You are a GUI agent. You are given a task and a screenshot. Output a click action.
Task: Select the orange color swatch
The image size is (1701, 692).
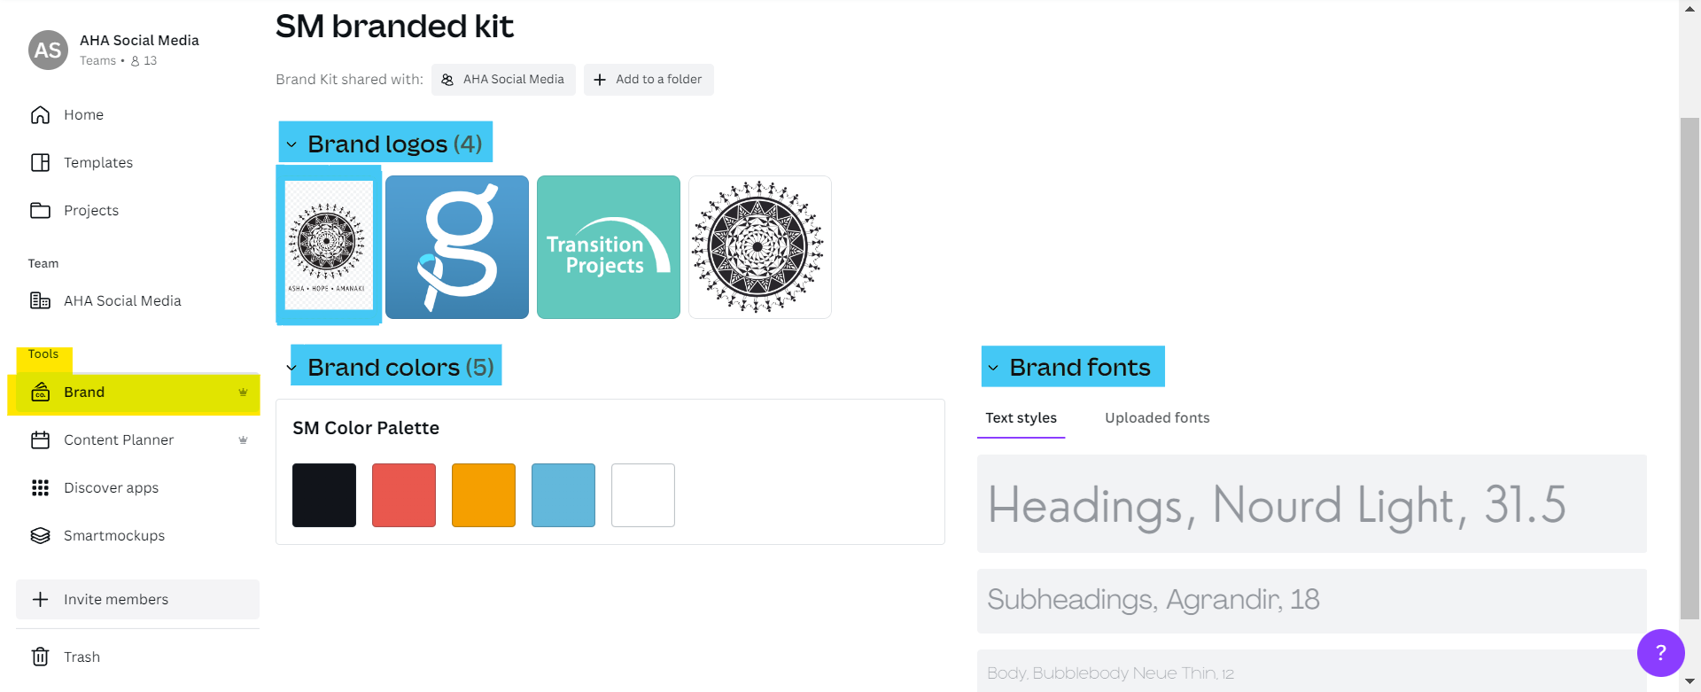[484, 495]
